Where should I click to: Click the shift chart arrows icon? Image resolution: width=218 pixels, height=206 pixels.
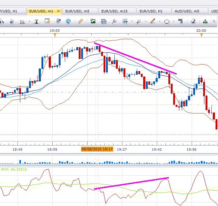(x=125, y=21)
